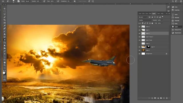Select the Crop tool

click(x=5, y=20)
